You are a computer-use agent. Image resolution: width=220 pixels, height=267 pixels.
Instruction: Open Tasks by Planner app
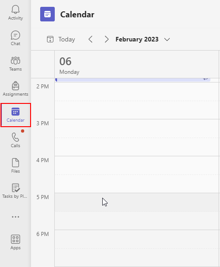click(15, 191)
